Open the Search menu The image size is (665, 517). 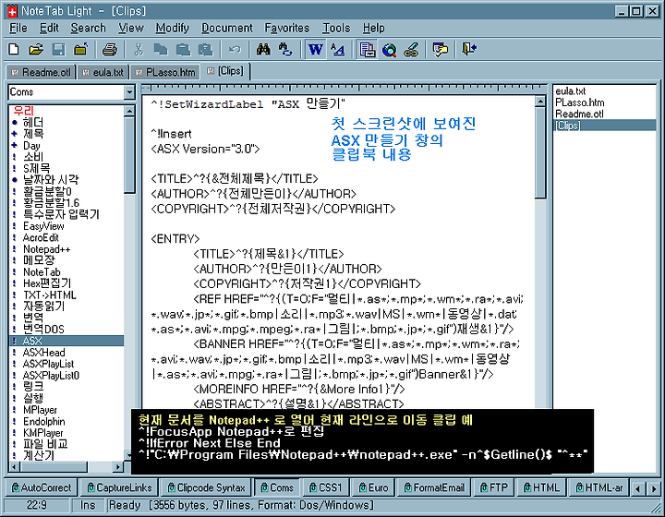88,28
